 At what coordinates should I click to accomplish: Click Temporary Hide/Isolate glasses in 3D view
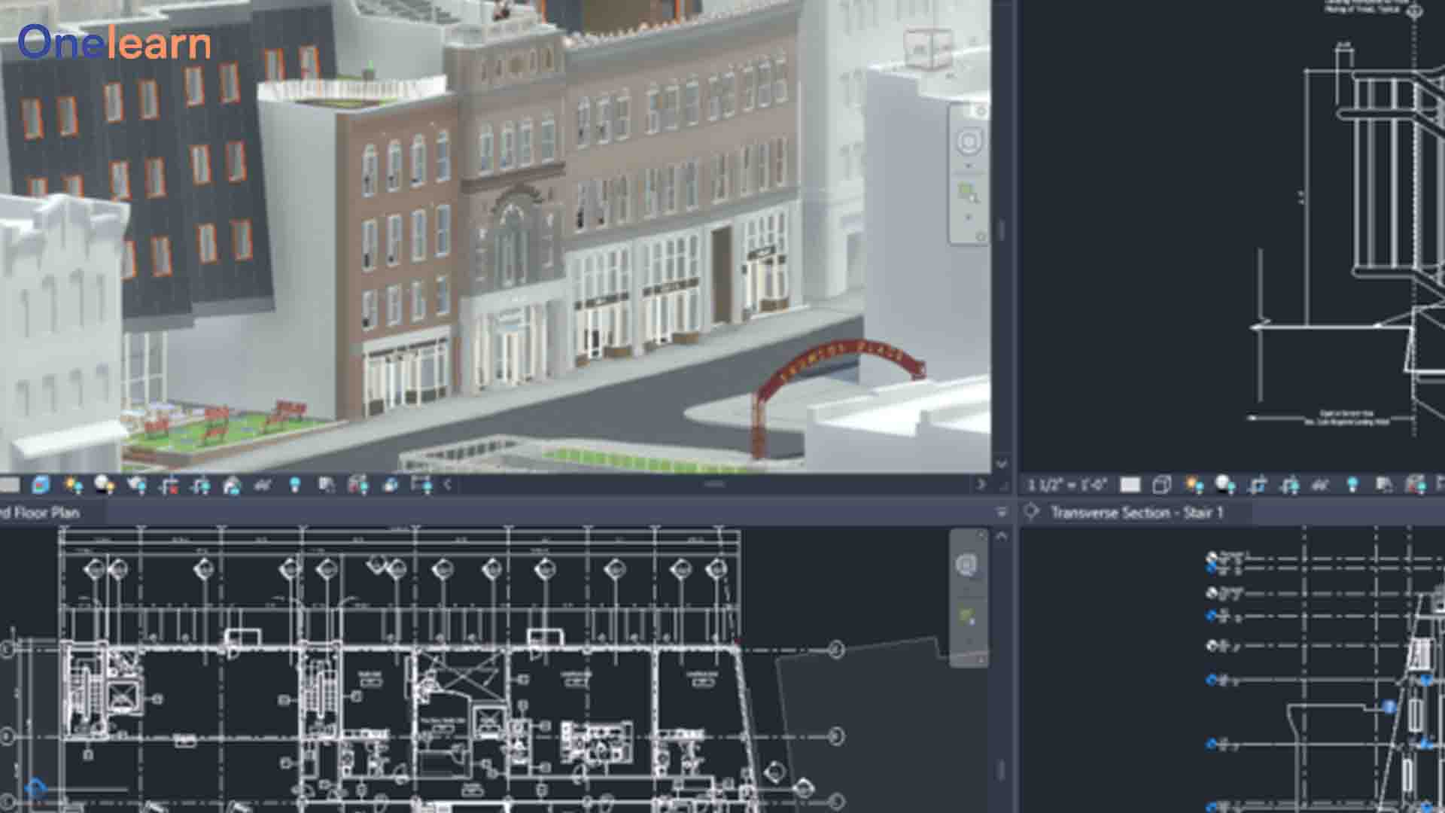tap(263, 485)
